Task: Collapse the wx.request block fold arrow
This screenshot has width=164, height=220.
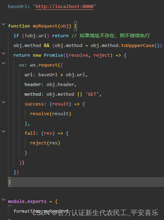Action: point(3,63)
